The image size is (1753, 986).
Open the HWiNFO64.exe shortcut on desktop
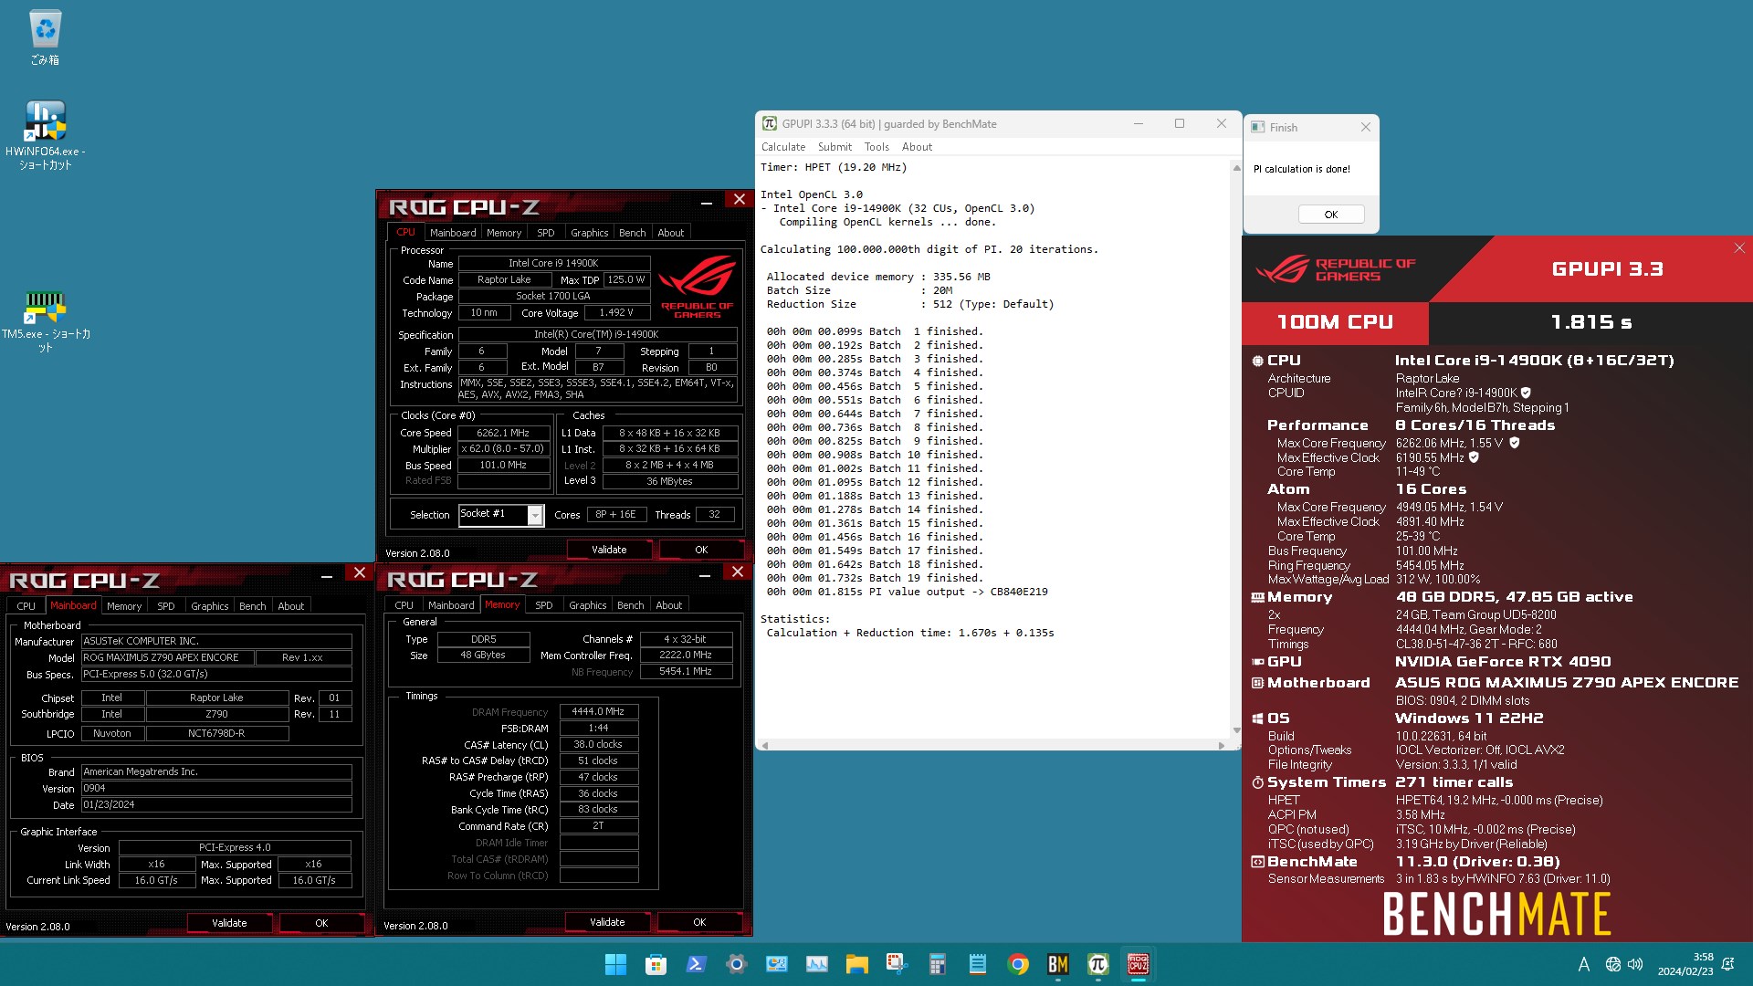45,135
